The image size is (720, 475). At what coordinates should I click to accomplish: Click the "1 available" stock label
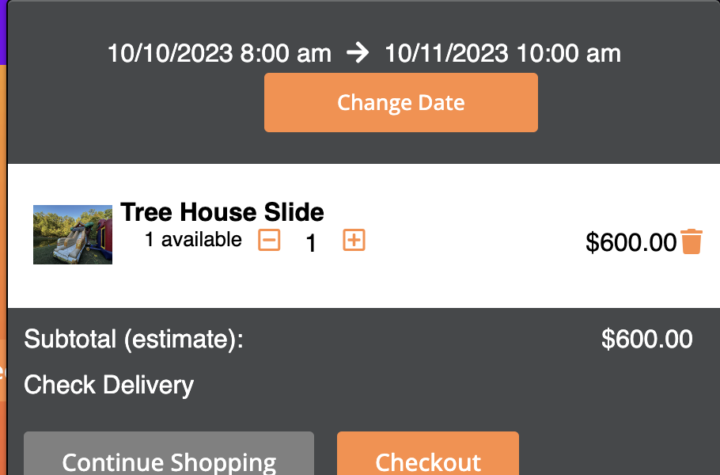click(193, 240)
